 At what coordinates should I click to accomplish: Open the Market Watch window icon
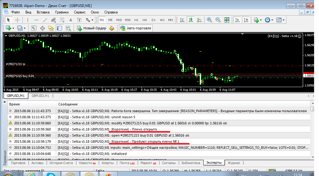tap(33, 28)
